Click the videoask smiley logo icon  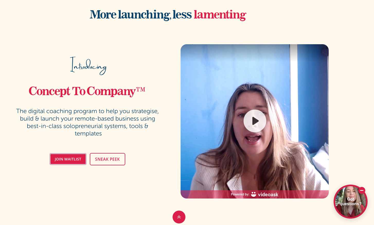254,194
